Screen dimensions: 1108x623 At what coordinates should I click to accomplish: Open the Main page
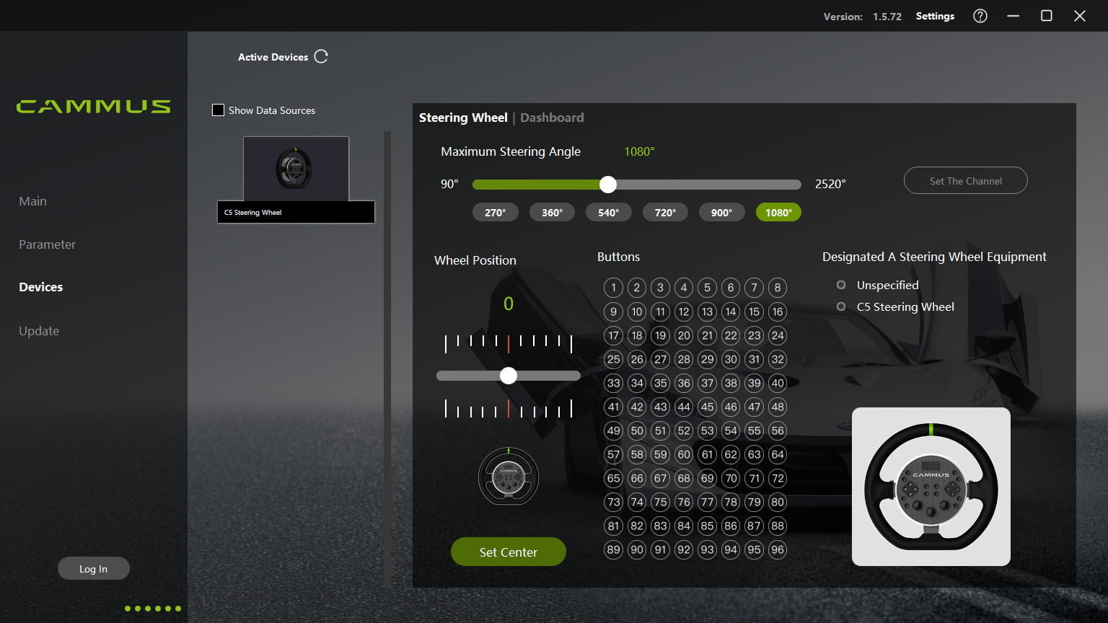coord(32,201)
